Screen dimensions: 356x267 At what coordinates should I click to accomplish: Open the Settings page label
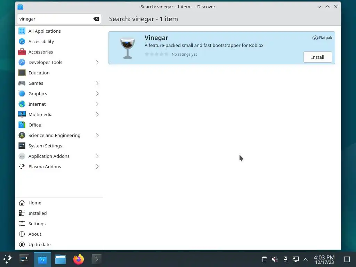point(37,224)
